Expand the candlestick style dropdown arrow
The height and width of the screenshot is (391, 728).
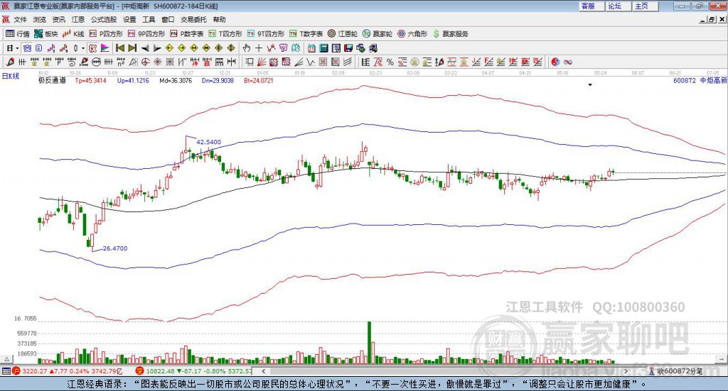coord(83,48)
